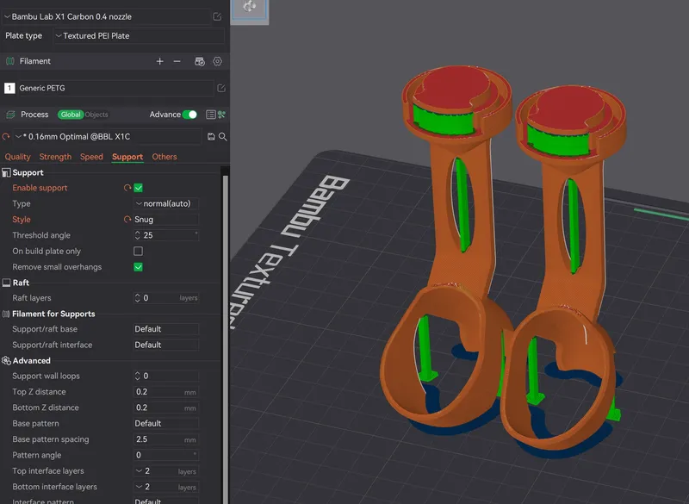Click the settings panel vertical scrollbar
Viewport: 689px width, 504px height.
[226, 339]
